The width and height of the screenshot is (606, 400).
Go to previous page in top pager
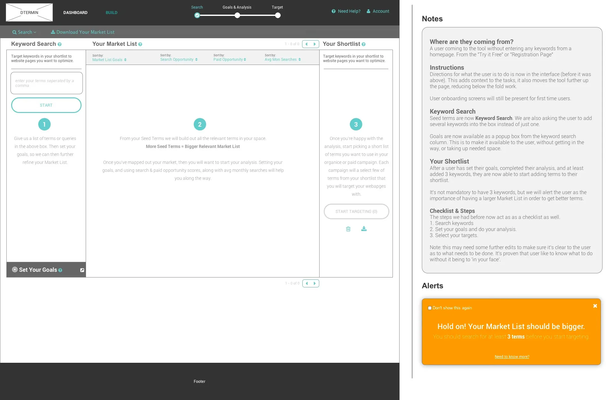click(307, 44)
